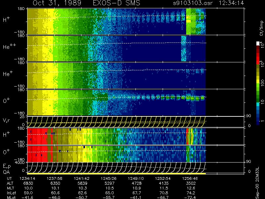Click altitude value '6830'
265x199 pixels.
click(x=28, y=183)
